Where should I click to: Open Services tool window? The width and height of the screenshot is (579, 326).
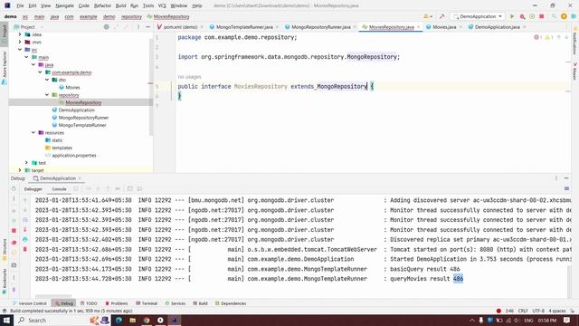176,303
